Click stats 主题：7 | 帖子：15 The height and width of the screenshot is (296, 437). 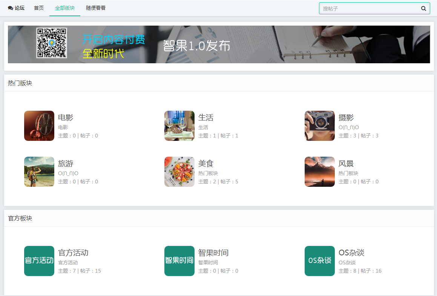(x=80, y=271)
